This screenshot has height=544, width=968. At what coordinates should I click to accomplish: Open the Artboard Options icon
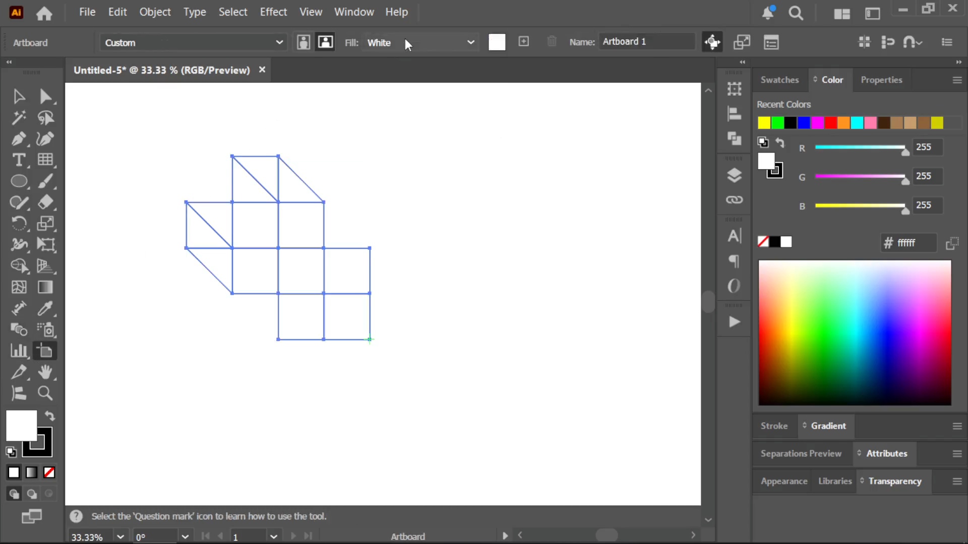coord(771,42)
